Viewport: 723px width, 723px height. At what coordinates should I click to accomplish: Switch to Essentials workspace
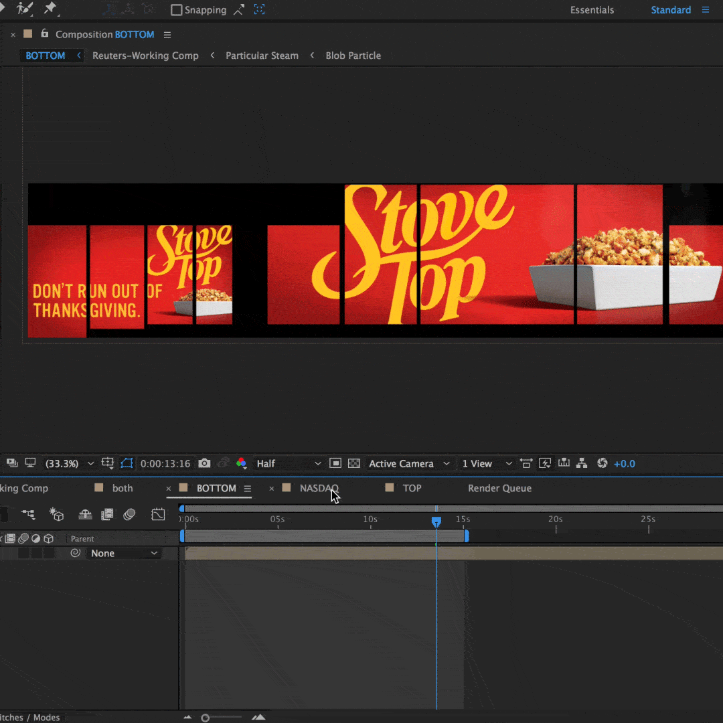point(592,9)
